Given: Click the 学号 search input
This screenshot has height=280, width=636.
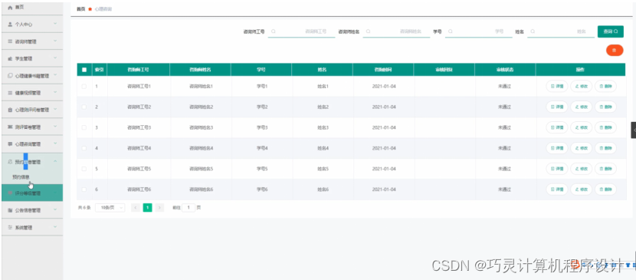Looking at the screenshot, I should 479,31.
